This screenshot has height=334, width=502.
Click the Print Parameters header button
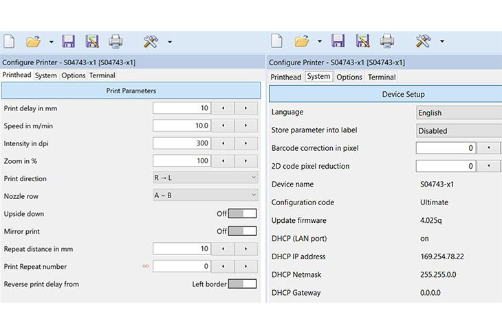131,91
